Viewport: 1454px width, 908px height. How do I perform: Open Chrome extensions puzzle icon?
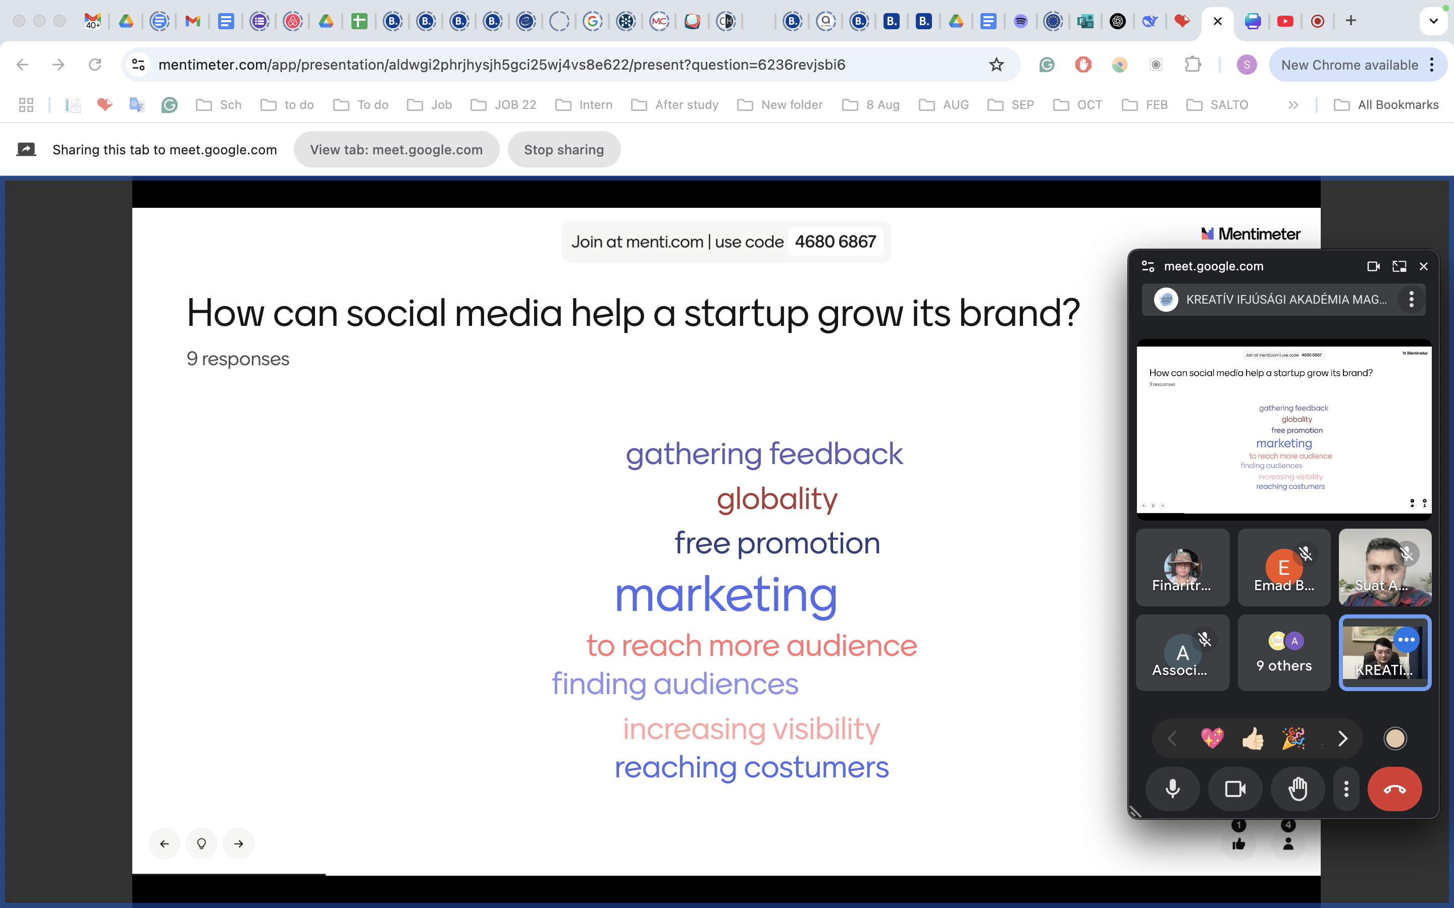click(x=1192, y=64)
